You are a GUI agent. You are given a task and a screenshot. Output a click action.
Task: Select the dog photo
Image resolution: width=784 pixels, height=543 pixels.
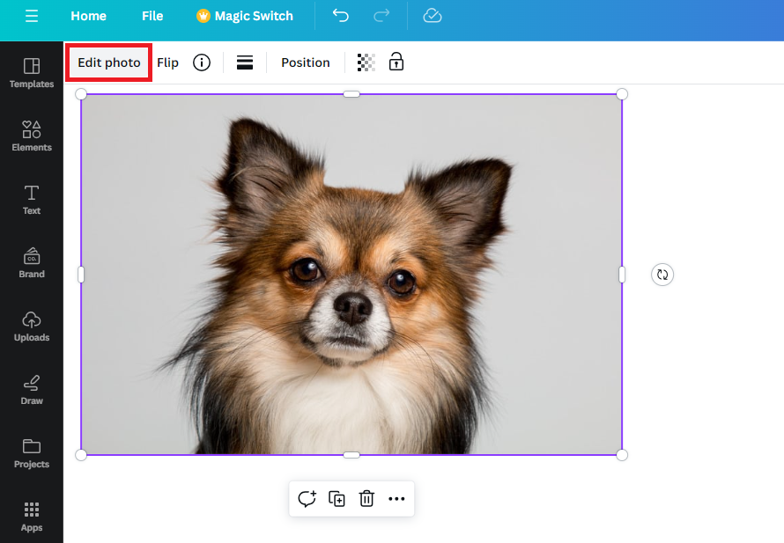(351, 275)
